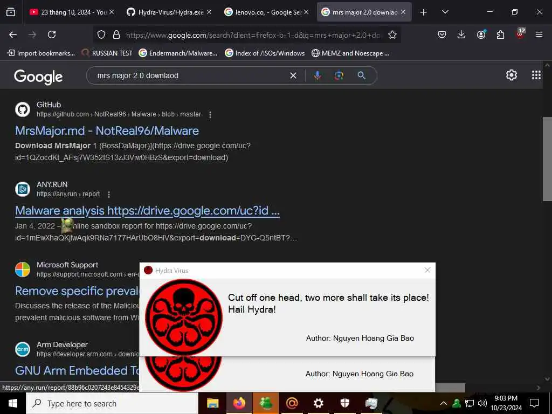Submit search with magnifier icon

click(x=362, y=75)
